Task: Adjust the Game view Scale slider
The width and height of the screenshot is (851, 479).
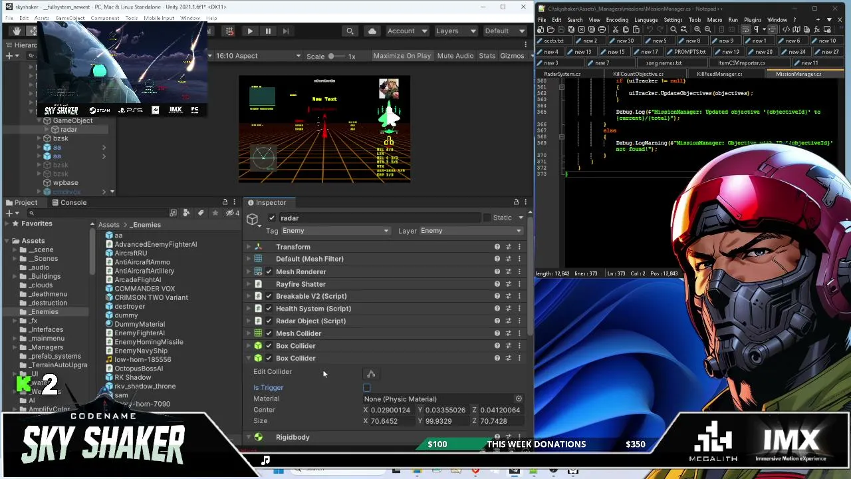Action: click(336, 56)
